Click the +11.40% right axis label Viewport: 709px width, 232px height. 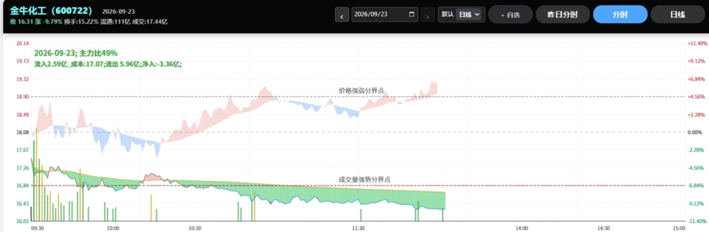[697, 43]
